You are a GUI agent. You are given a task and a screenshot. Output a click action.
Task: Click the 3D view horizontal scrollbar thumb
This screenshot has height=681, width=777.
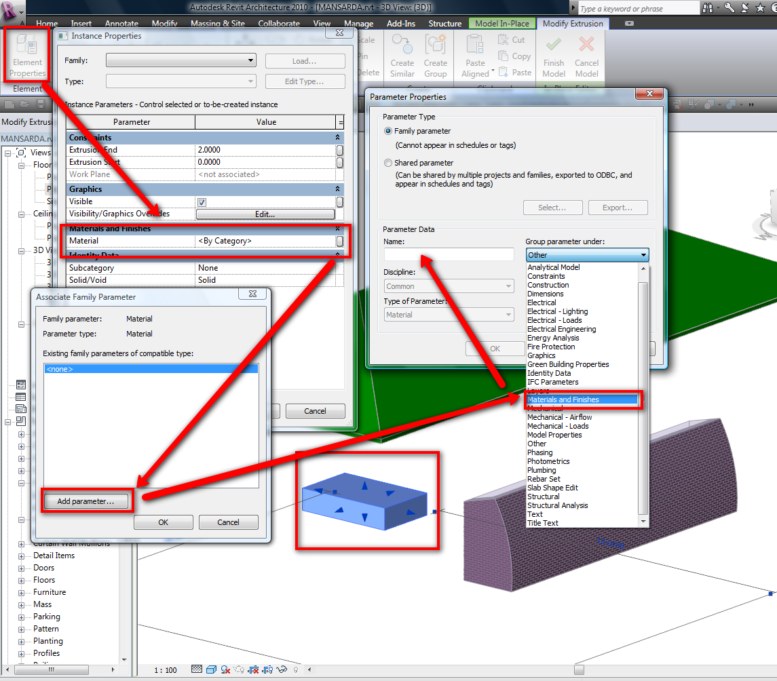point(579,669)
